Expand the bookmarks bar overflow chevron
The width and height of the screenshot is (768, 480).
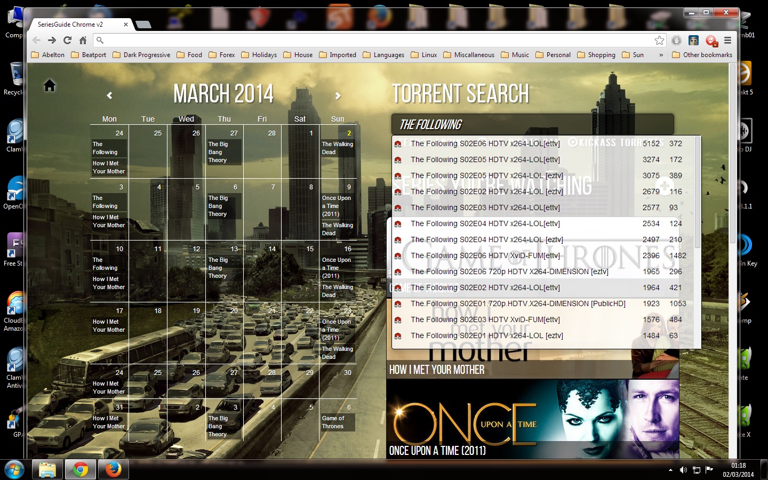click(x=661, y=55)
